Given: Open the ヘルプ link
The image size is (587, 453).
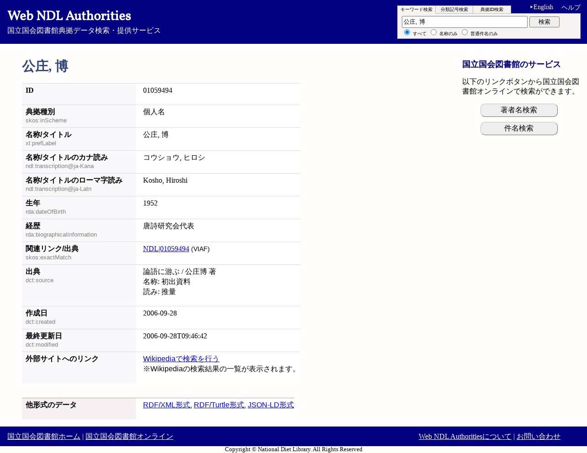Looking at the screenshot, I should pos(571,7).
